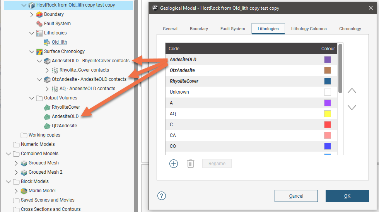Image resolution: width=379 pixels, height=212 pixels.
Task: Open the Old_lith link
Action: 59,42
